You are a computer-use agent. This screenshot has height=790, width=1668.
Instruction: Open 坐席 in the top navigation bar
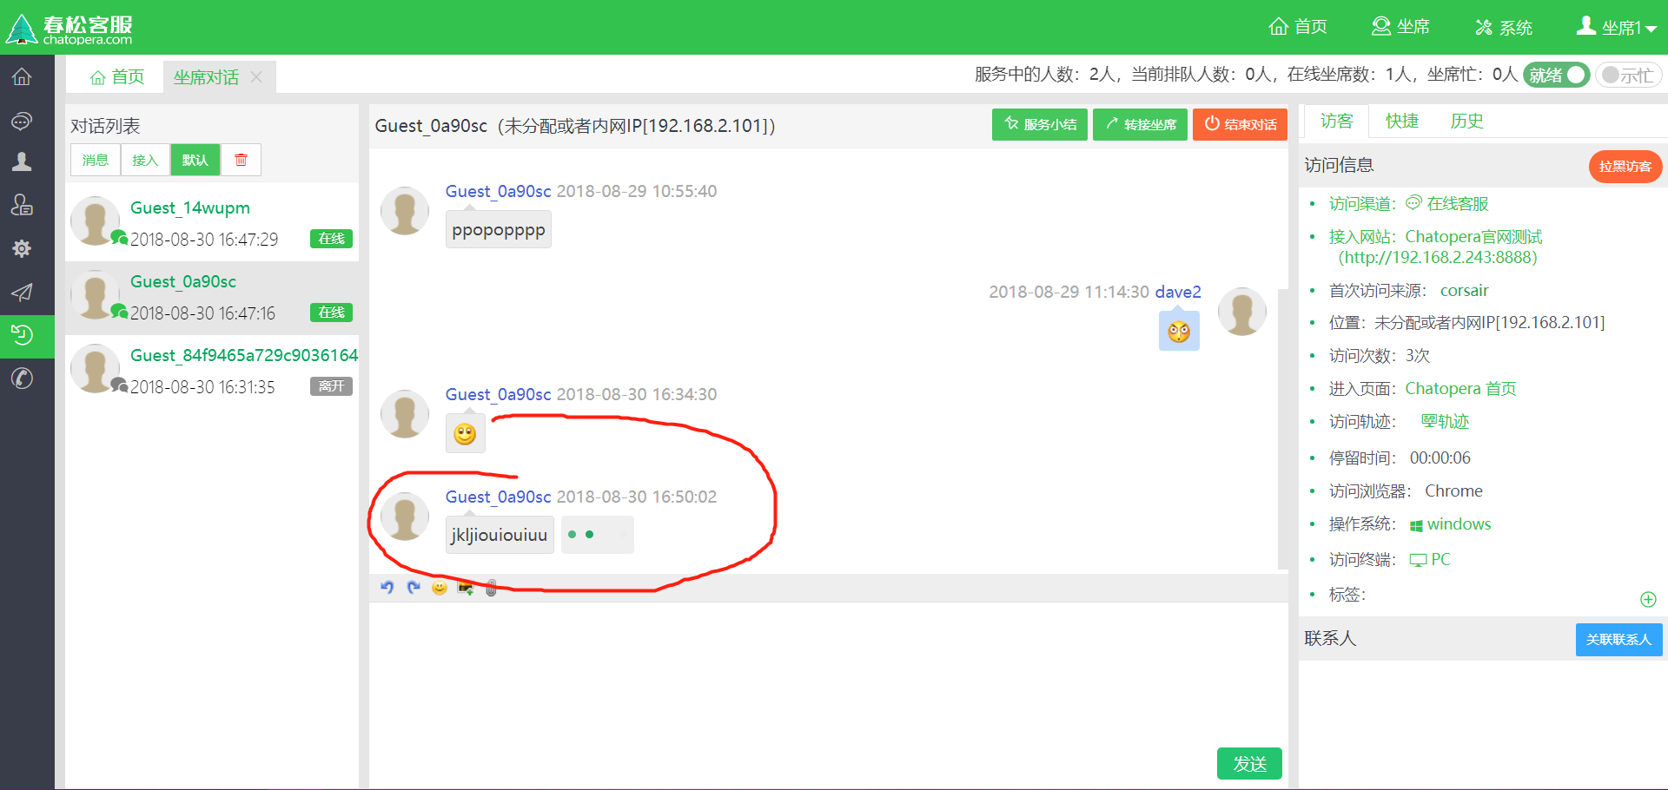coord(1400,27)
